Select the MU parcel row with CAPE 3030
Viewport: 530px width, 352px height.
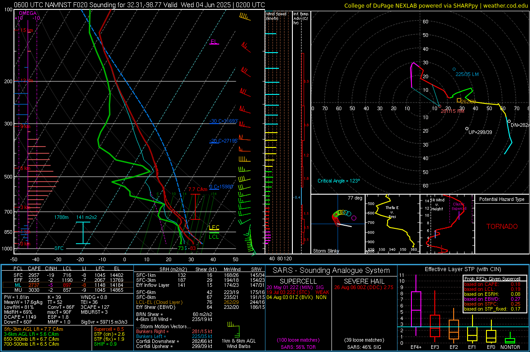point(68,290)
